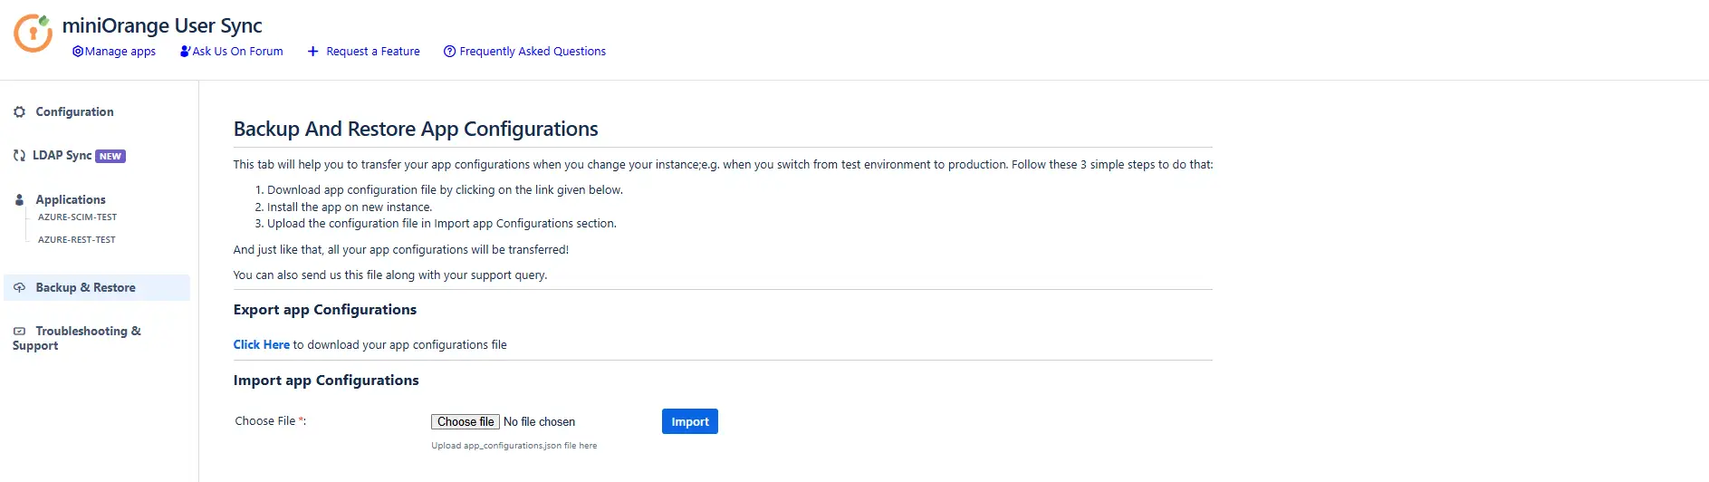Click the Ask Us On Forum person icon
The height and width of the screenshot is (482, 1709).
pos(185,52)
